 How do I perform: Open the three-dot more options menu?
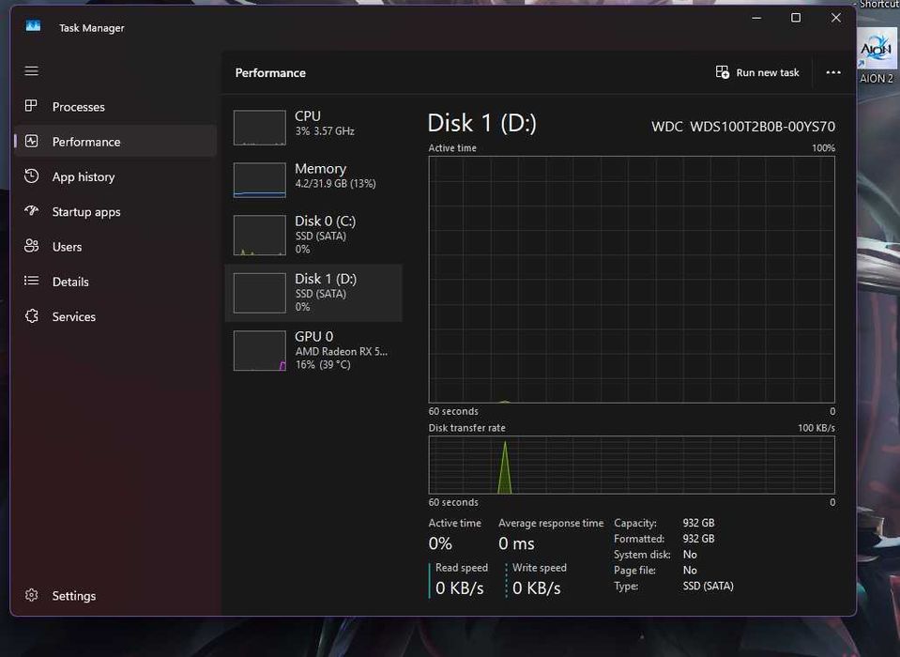pos(833,72)
